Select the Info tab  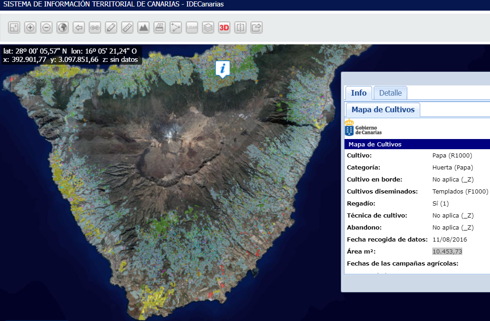click(358, 93)
